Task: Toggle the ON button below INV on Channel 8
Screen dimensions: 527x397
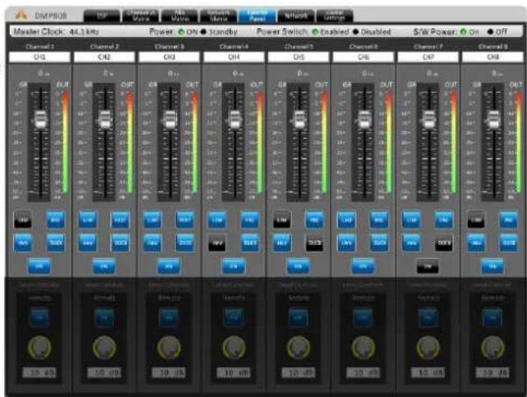Action: coord(493,266)
